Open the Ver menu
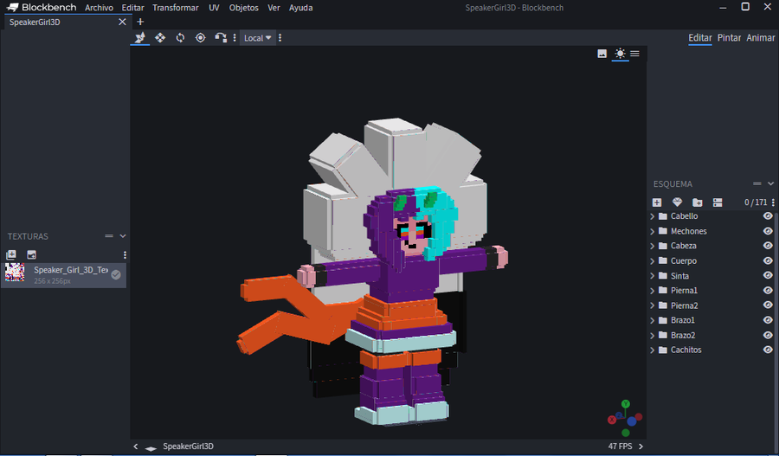The width and height of the screenshot is (779, 456). pos(274,8)
